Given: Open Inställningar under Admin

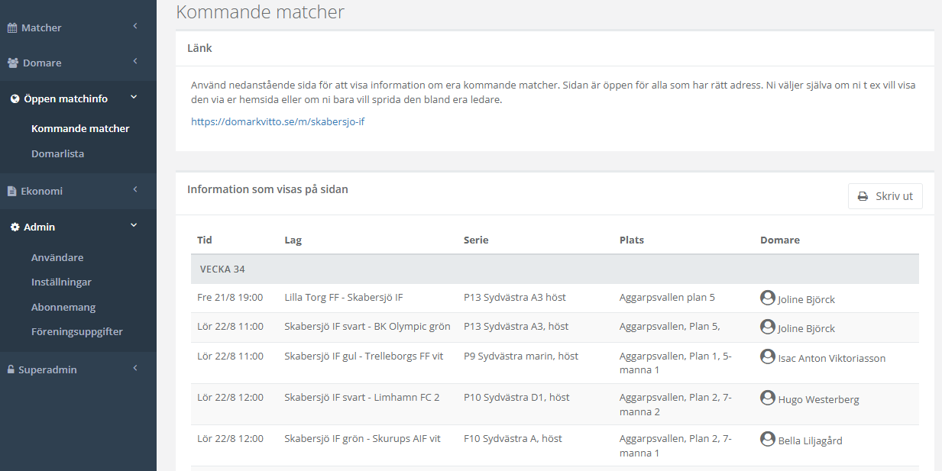Looking at the screenshot, I should click(x=61, y=282).
